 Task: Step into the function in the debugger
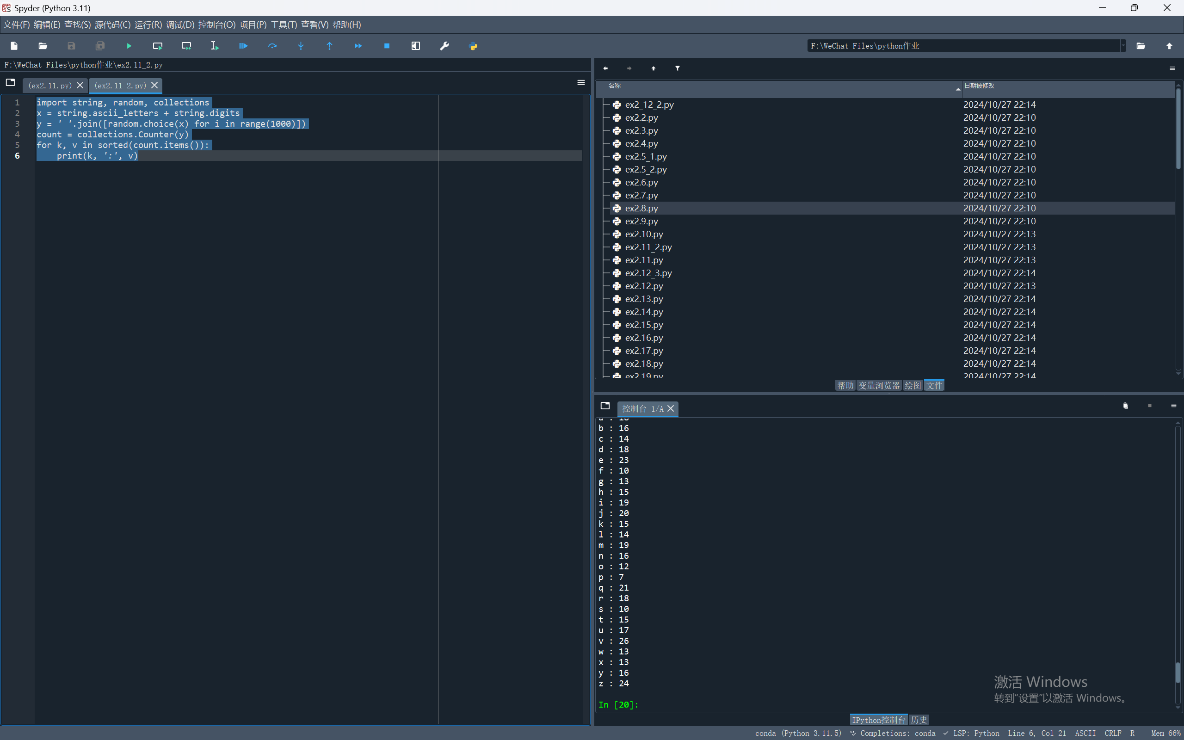(x=301, y=46)
